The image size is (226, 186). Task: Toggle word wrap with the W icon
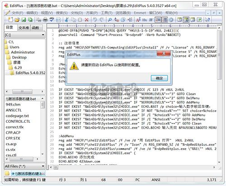pos(151,20)
